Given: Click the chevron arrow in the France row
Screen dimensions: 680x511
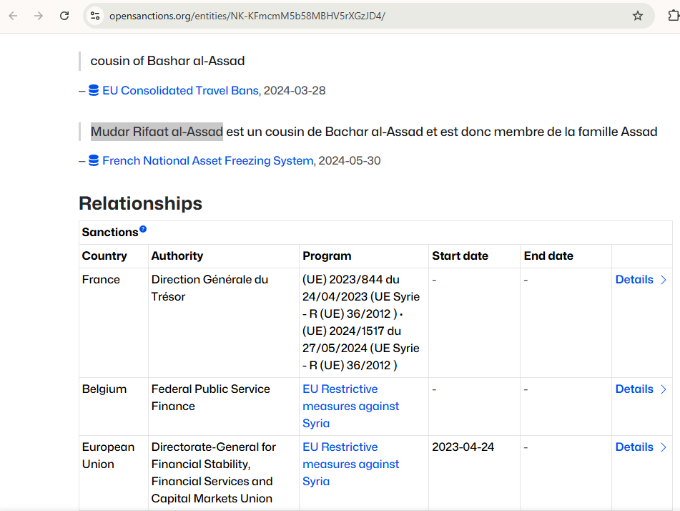Looking at the screenshot, I should pyautogui.click(x=664, y=280).
